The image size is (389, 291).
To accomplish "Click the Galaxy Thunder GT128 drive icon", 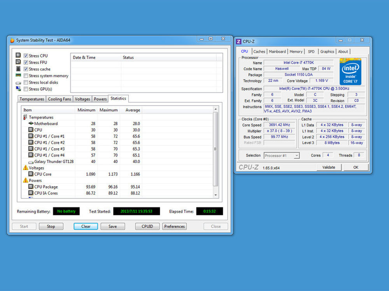I will click(x=31, y=162).
